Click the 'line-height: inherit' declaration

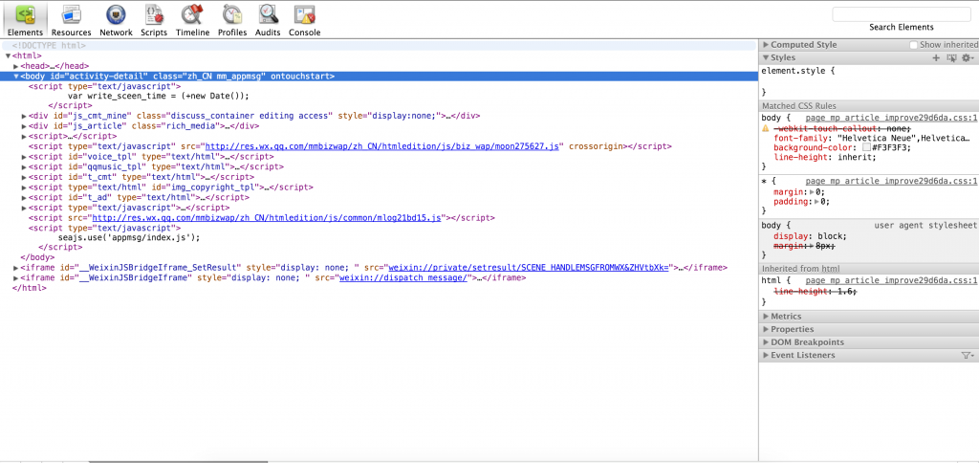(x=825, y=158)
